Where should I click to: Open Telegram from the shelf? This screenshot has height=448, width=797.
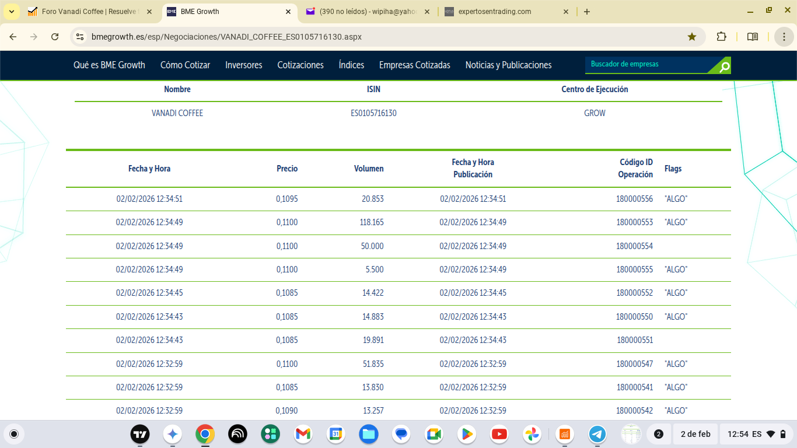pos(597,434)
